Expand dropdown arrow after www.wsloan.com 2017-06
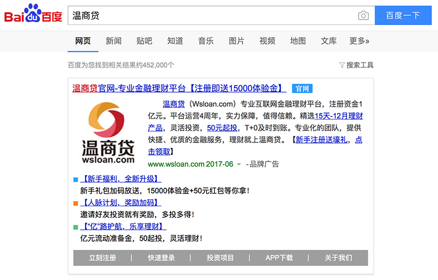The width and height of the screenshot is (438, 280). 239,164
